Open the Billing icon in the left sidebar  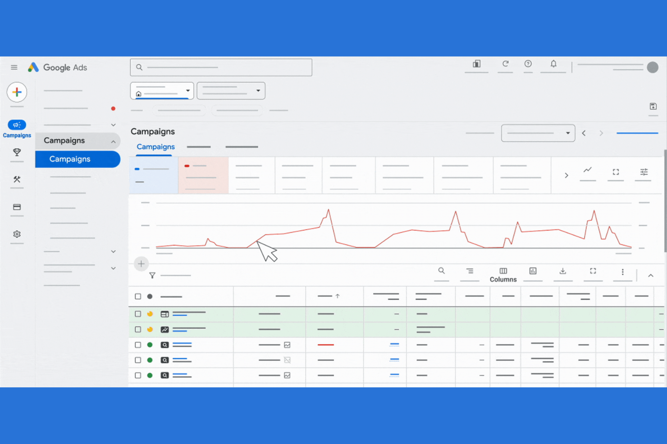coord(17,207)
